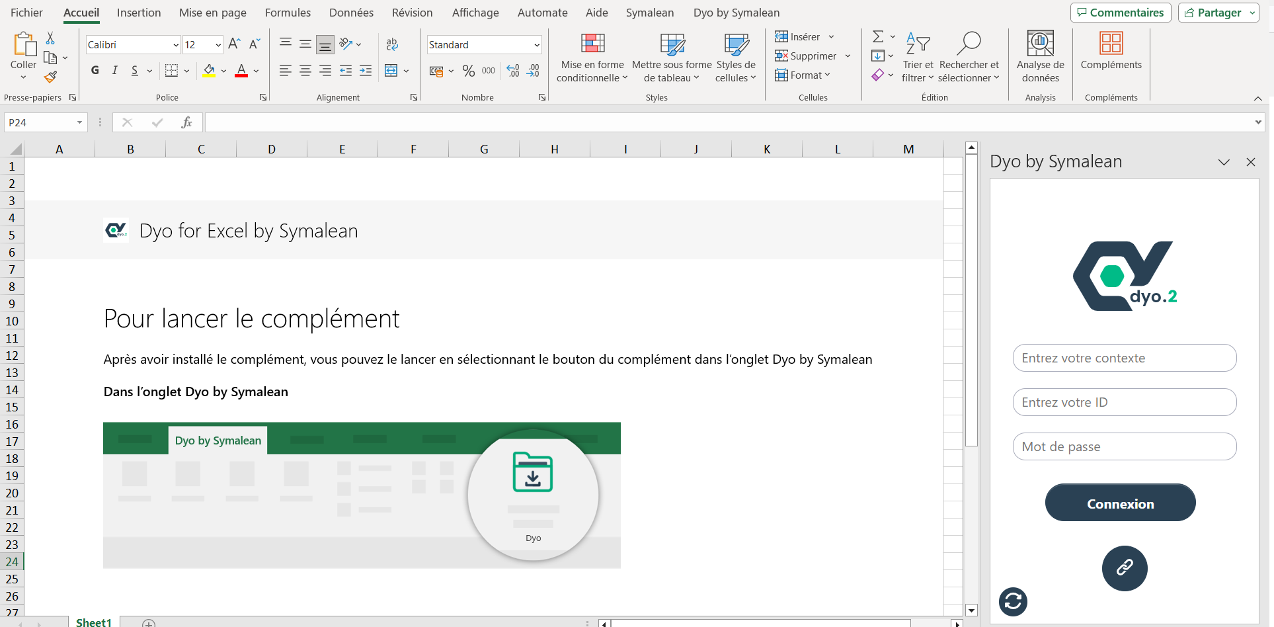Click the Entrez votre contexte field
This screenshot has width=1274, height=627.
[1125, 358]
